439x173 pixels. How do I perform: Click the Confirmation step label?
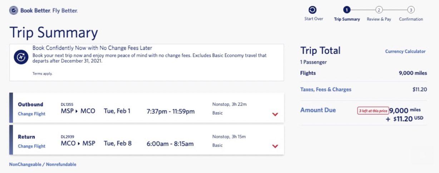(411, 19)
